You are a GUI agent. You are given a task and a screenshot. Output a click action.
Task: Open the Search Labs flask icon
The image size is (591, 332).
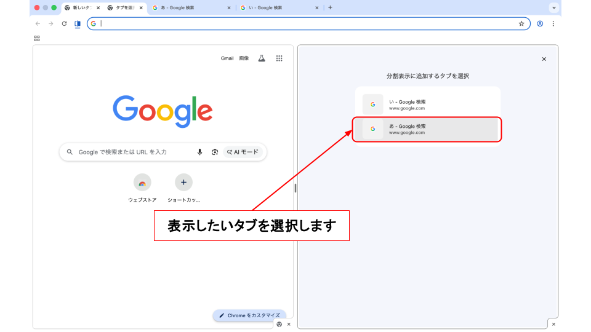click(262, 58)
